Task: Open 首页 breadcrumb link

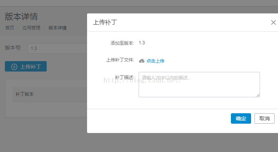Action: tap(10, 28)
